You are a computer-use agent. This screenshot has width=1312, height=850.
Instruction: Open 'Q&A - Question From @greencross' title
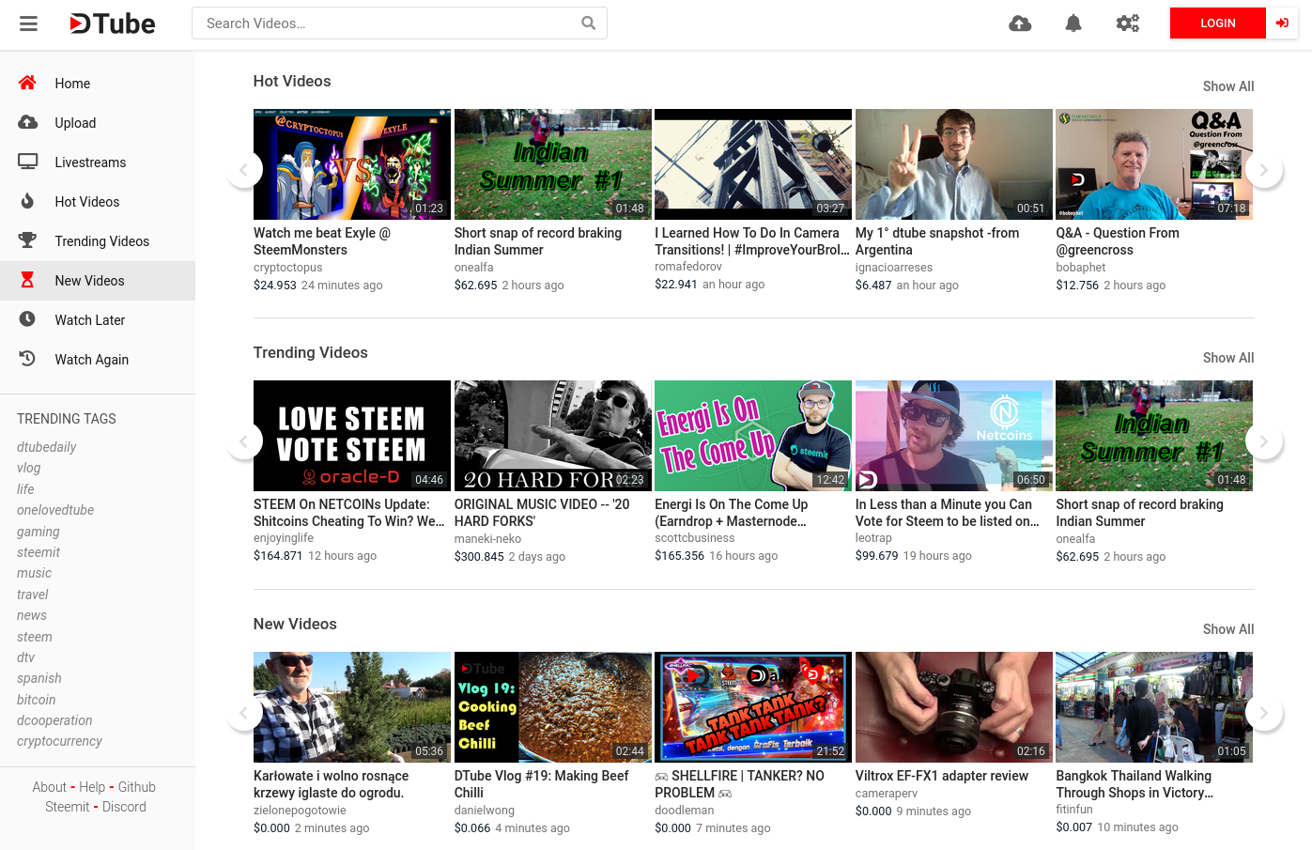click(x=1118, y=241)
